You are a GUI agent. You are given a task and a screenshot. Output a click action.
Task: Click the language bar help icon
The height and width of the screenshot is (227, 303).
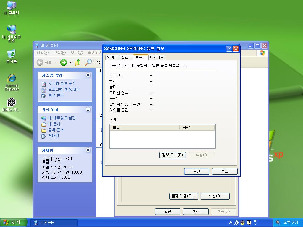coord(249,223)
